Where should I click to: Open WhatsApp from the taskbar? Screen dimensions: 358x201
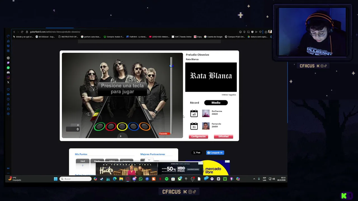coord(141,179)
